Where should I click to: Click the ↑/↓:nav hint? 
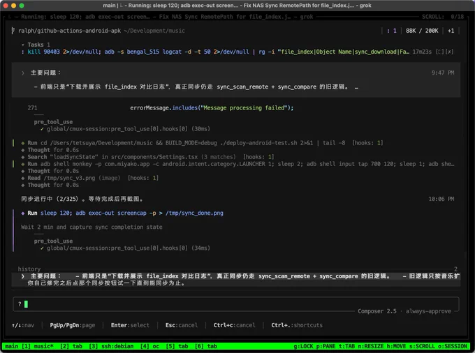[x=23, y=325]
